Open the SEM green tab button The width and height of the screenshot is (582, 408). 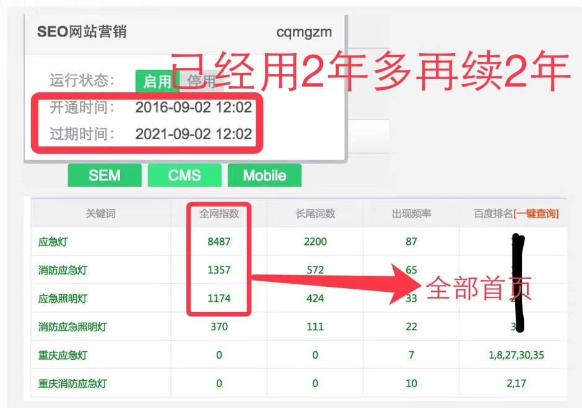105,175
